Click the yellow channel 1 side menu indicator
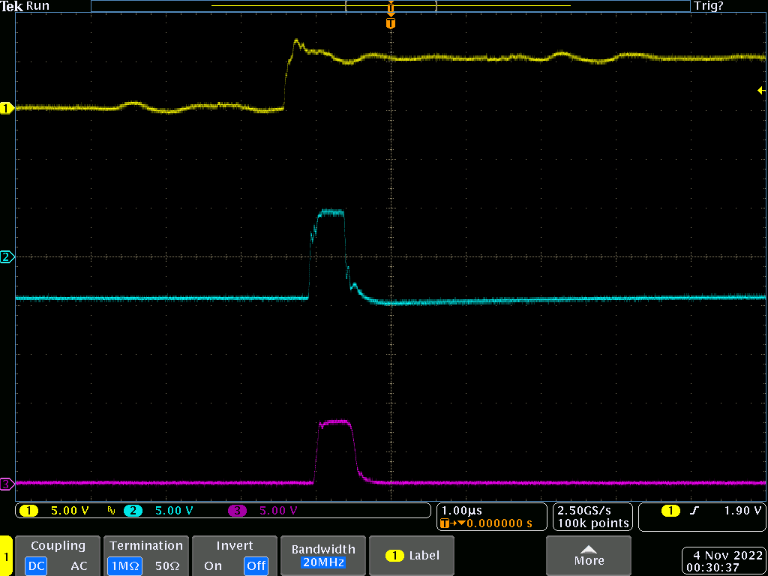This screenshot has height=576, width=768. [6, 556]
